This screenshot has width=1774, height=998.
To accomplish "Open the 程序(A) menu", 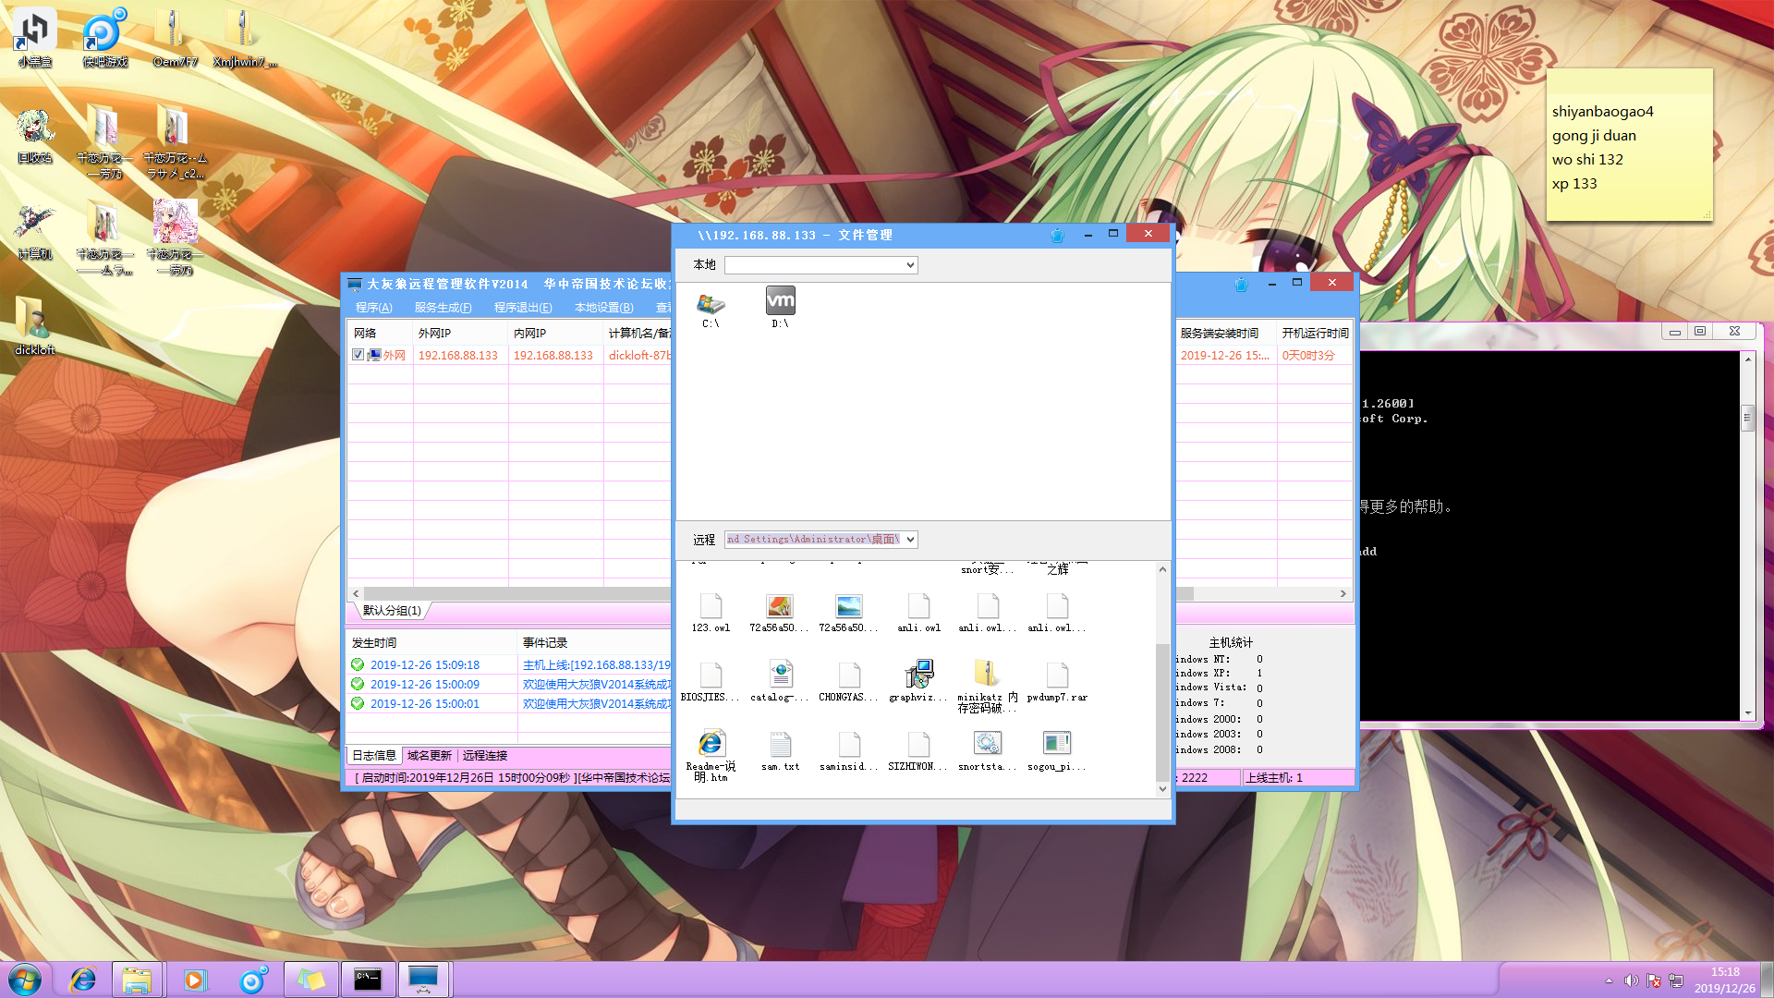I will pyautogui.click(x=373, y=308).
